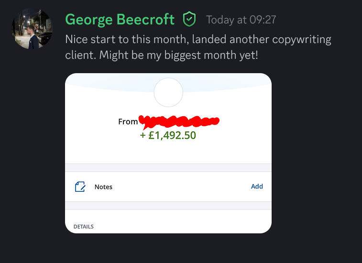Open George Beecroft's profile avatar
362x263 pixels.
pyautogui.click(x=32, y=29)
